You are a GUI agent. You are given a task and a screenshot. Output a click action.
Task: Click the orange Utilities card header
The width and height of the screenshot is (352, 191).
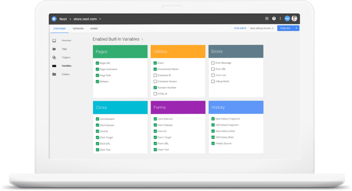pos(178,51)
